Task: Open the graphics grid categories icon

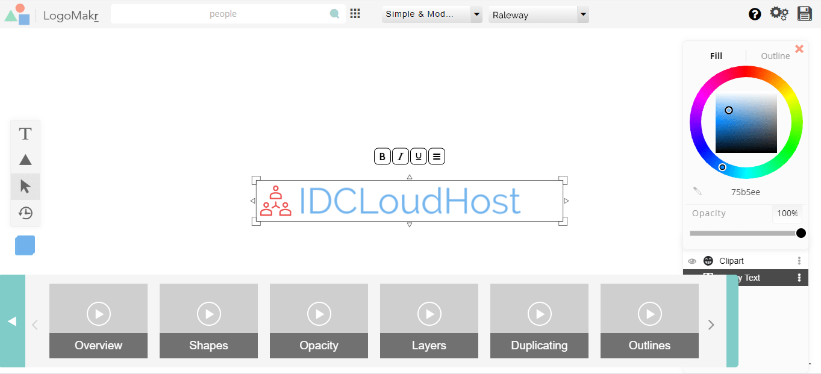Action: (x=355, y=14)
